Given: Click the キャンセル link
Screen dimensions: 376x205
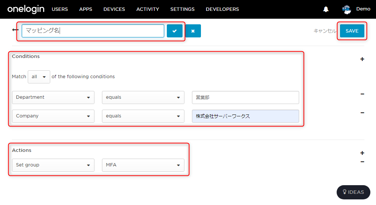Looking at the screenshot, I should 325,31.
